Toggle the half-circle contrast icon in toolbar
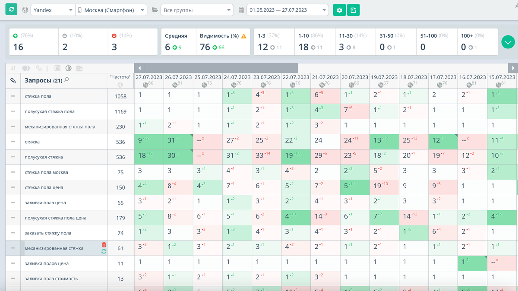The width and height of the screenshot is (518, 291). (x=68, y=68)
